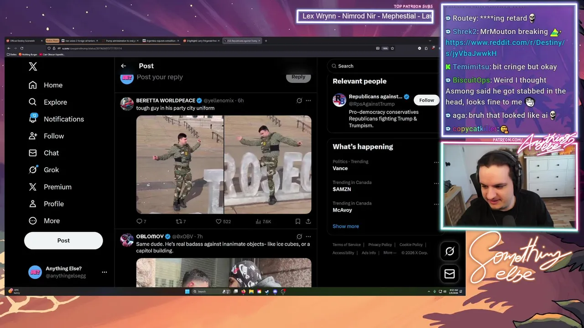The image size is (584, 328).
Task: Follow Republicans against Trump
Action: 427,100
